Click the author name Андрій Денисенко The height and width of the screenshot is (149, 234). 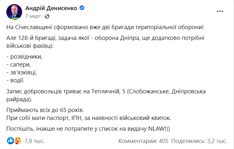[51, 8]
